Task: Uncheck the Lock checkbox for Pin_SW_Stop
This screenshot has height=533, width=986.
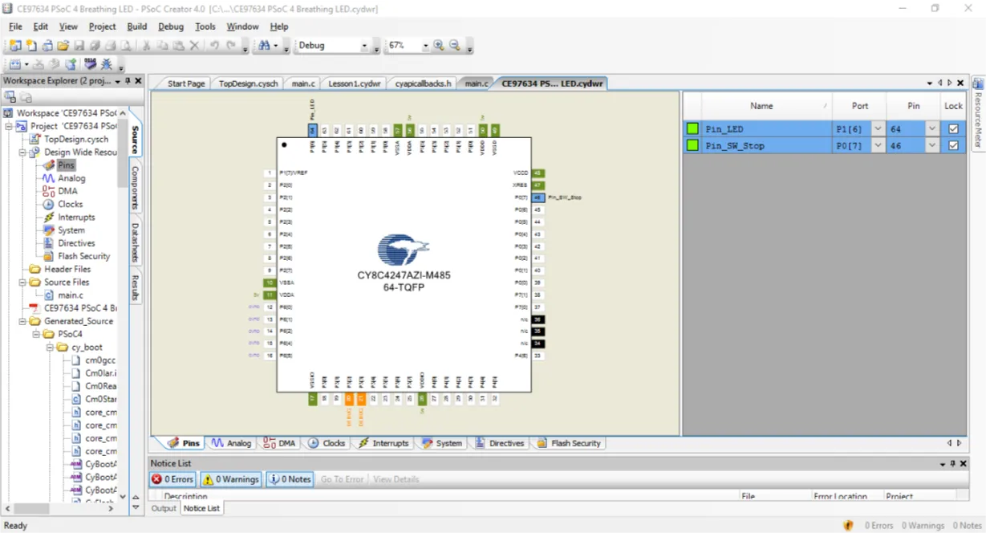Action: 953,145
